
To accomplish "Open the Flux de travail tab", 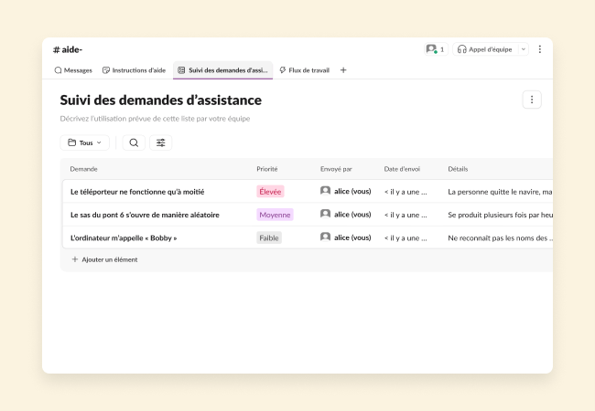I will click(306, 69).
